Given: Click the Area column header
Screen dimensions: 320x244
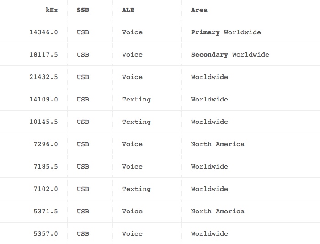Looking at the screenshot, I should 199,10.
